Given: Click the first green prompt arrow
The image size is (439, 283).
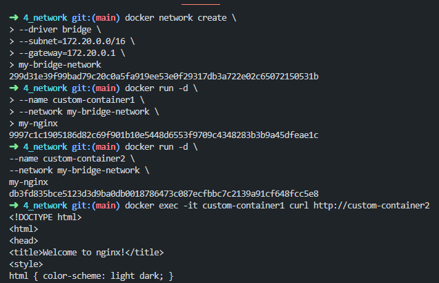Looking at the screenshot, I should click(14, 18).
